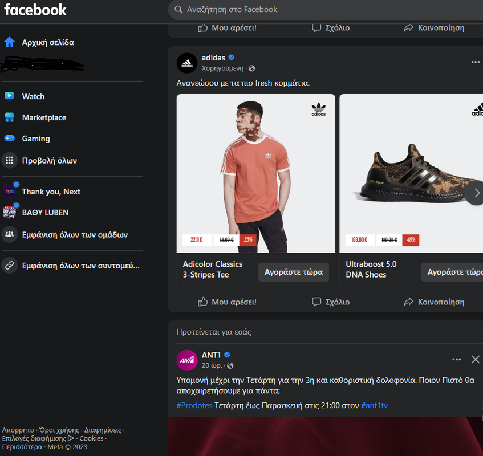Click the globe icon on ANT1 post
The width and height of the screenshot is (483, 456).
click(x=230, y=365)
